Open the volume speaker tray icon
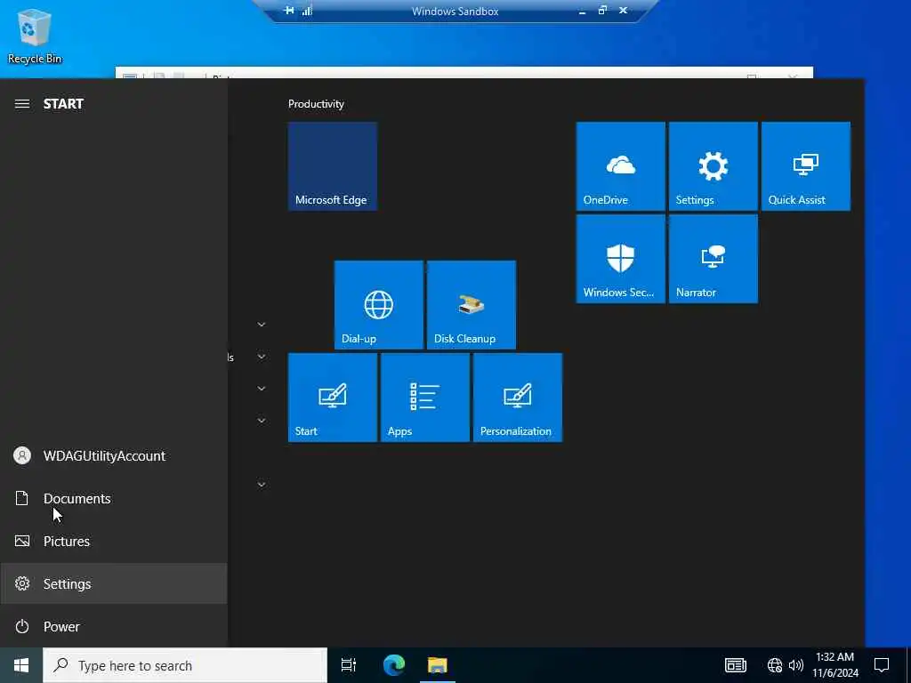The image size is (911, 683). 796,665
